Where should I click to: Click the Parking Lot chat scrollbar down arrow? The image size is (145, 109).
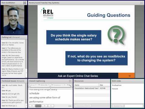pyautogui.click(x=26, y=73)
